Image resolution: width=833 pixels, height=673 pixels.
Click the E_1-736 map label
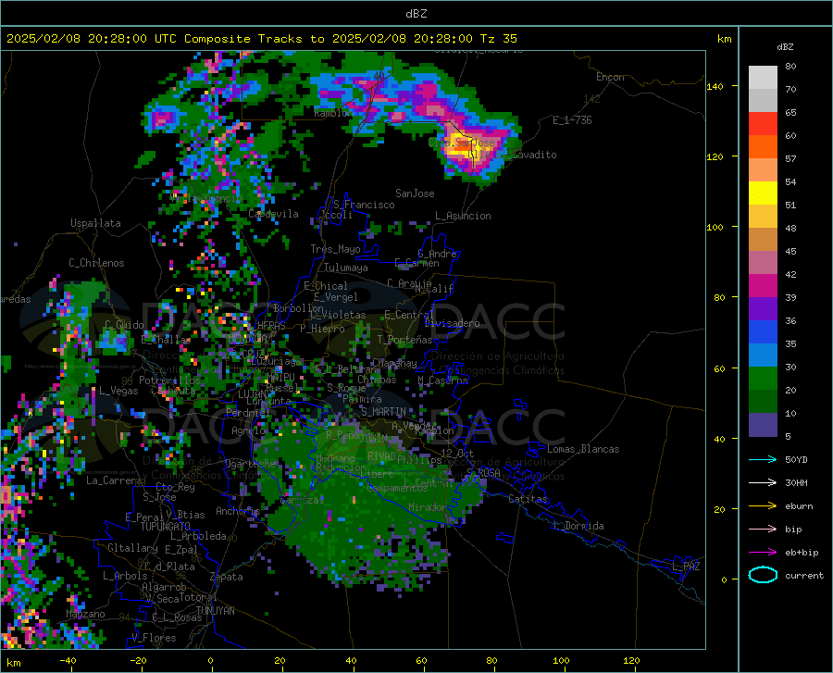point(572,120)
